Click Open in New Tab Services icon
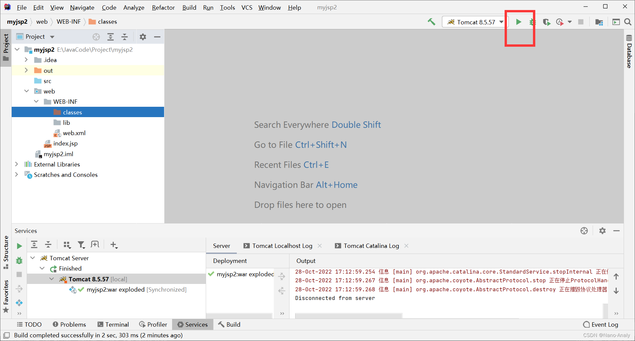Screen dimensions: 635x341 click(x=95, y=245)
